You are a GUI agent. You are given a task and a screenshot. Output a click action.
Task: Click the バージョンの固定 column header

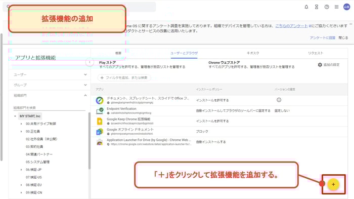pos(285,89)
